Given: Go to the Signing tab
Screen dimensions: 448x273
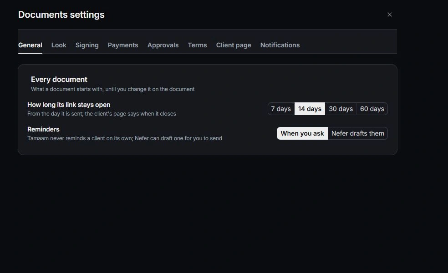Looking at the screenshot, I should [x=87, y=45].
